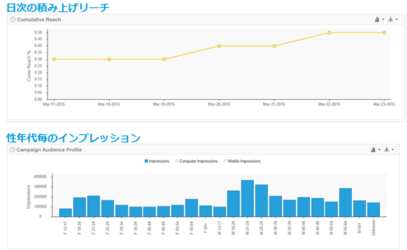Open chart type menu in Campaign Audience Profile
407x250 pixels.
(373, 149)
